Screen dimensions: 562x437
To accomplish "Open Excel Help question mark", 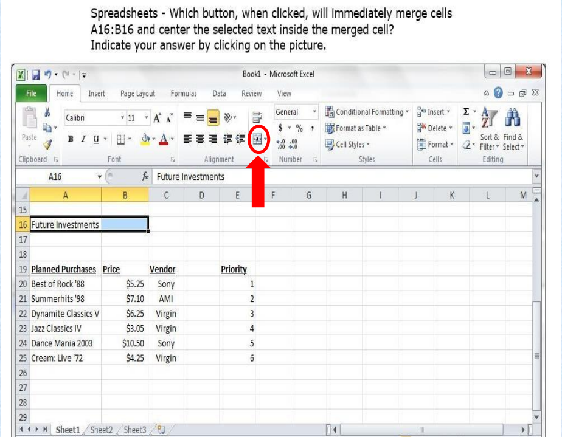I will click(x=498, y=93).
